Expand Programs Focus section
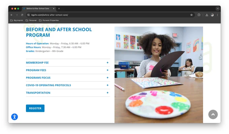The height and width of the screenshot is (134, 229). click(x=68, y=78)
